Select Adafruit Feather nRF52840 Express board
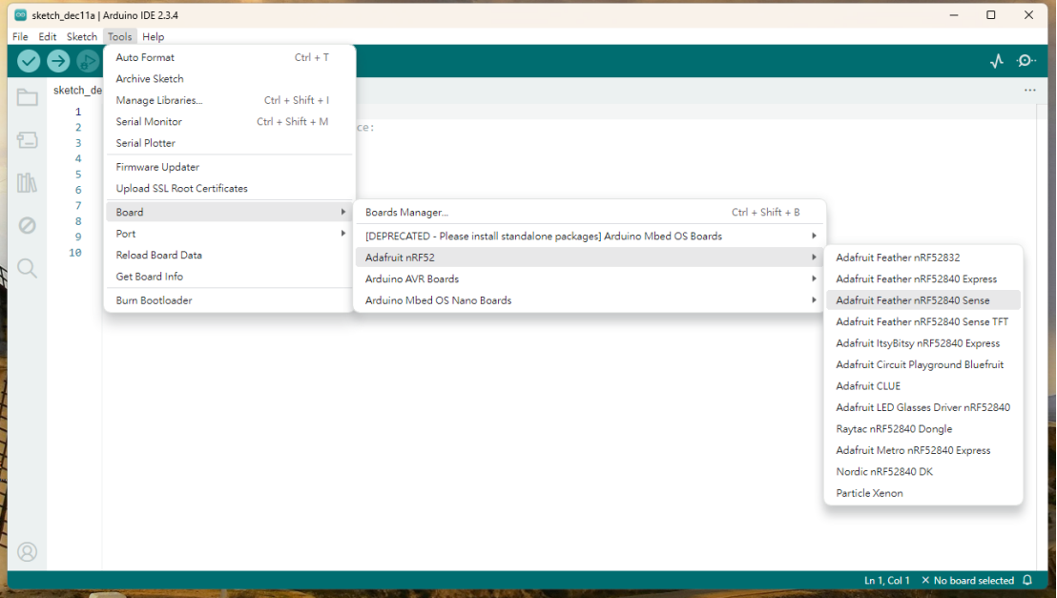This screenshot has height=598, width=1057. (923, 279)
